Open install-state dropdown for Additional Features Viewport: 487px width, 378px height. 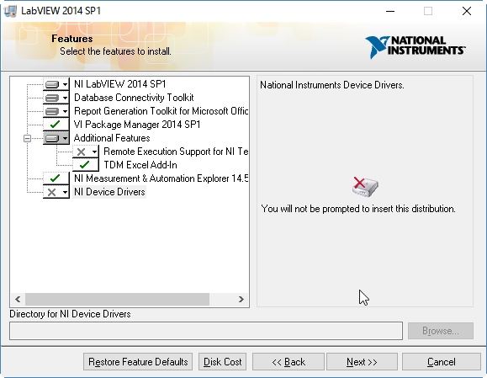click(x=65, y=138)
